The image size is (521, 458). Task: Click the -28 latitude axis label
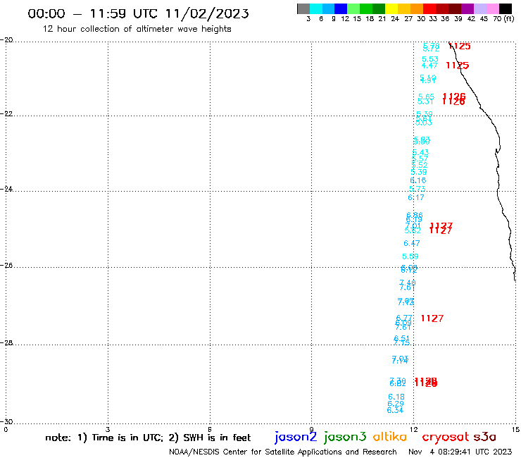pyautogui.click(x=6, y=342)
